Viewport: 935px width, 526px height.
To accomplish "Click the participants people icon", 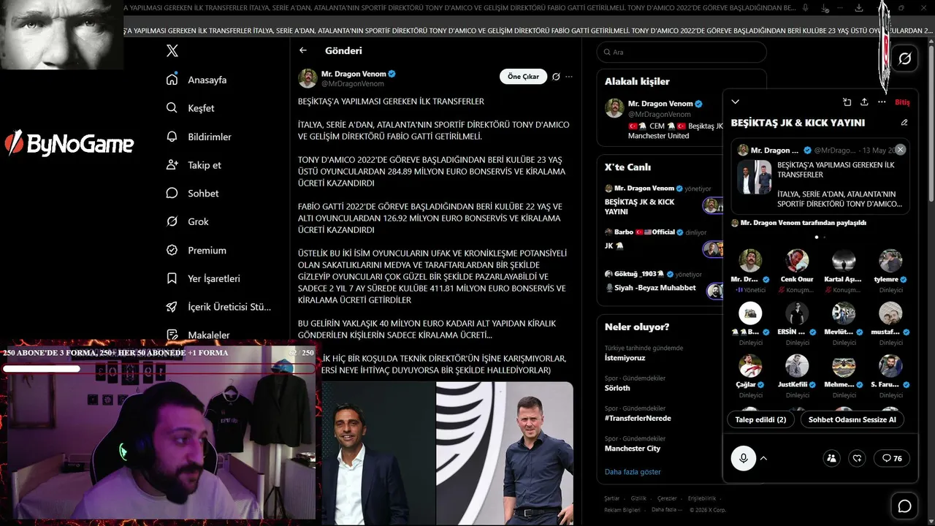I will [x=831, y=458].
